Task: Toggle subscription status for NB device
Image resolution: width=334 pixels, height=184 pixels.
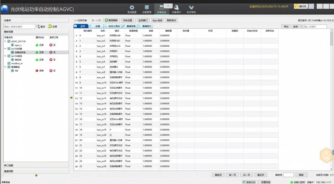Action: pyautogui.click(x=51, y=71)
